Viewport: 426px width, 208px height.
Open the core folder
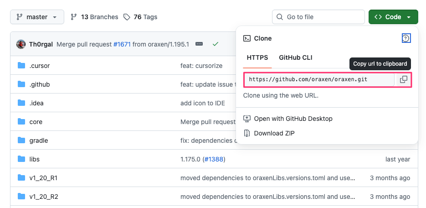click(x=36, y=122)
